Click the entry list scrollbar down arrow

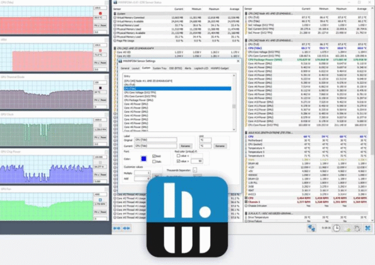click(x=234, y=129)
